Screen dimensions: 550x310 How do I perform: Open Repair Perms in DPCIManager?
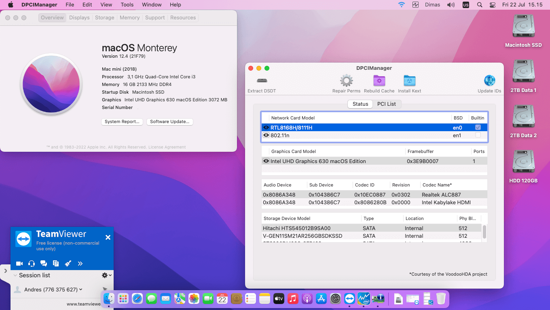[x=346, y=81]
